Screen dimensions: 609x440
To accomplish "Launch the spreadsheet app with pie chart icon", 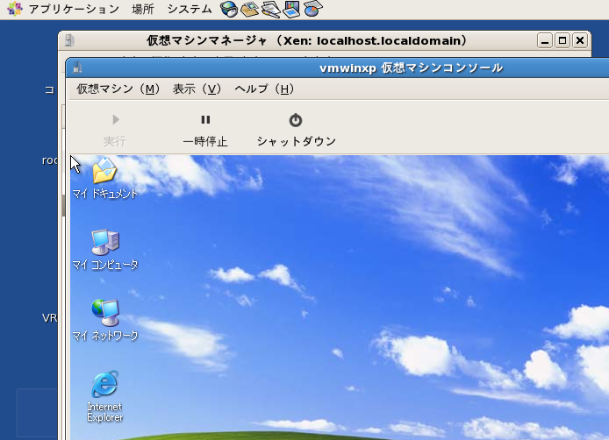I will [x=312, y=10].
